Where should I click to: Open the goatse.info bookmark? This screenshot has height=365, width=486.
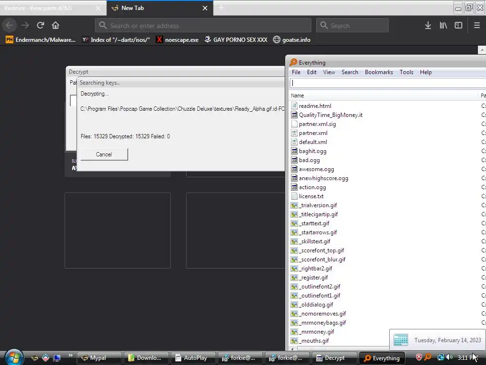[x=292, y=40]
